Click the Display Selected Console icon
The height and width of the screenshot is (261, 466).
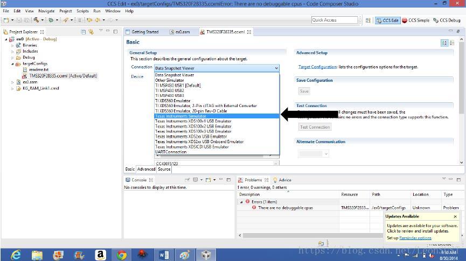(195, 180)
